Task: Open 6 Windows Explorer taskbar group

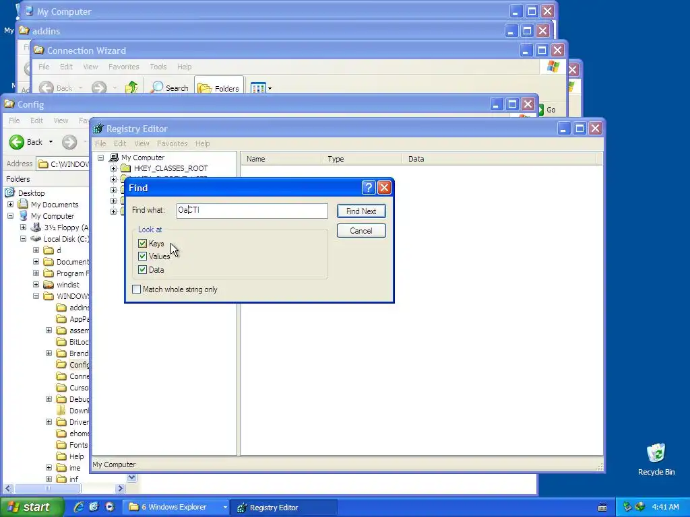Action: [x=175, y=507]
